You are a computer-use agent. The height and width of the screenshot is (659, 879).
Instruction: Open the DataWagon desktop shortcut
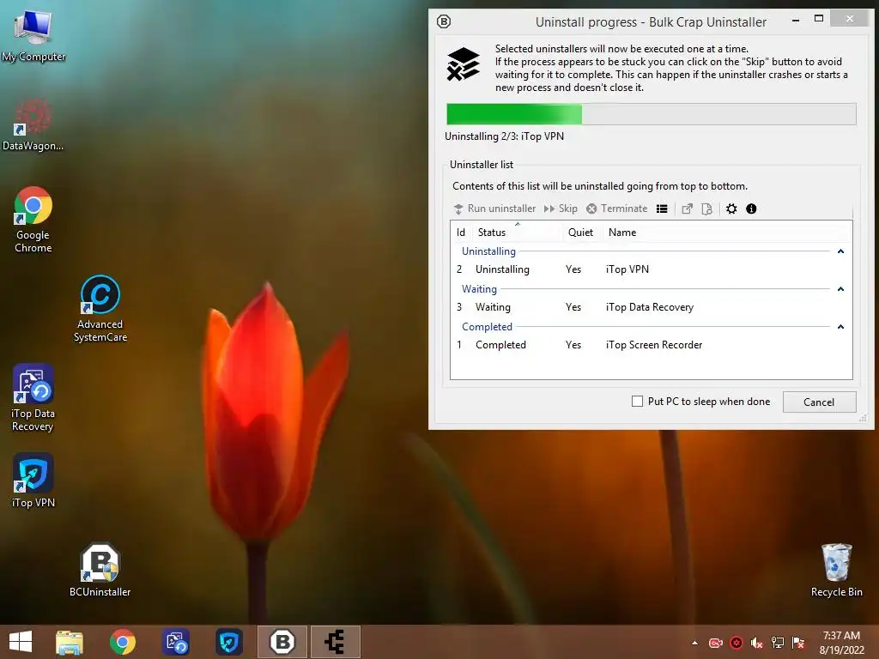[x=33, y=124]
